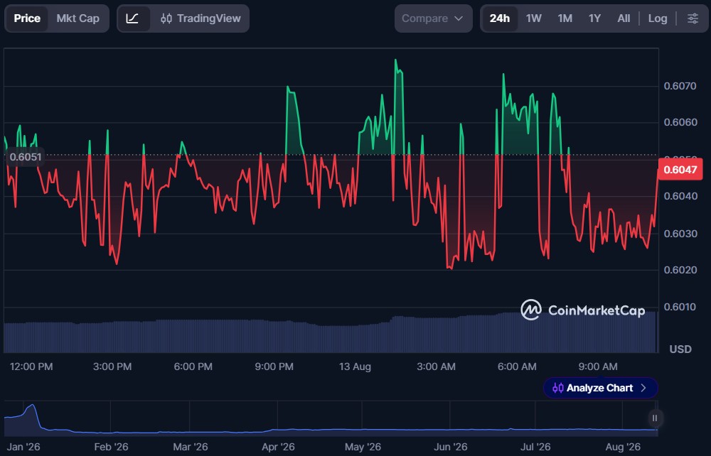Click May '26 on the range navigator
711x456 pixels.
(x=363, y=447)
